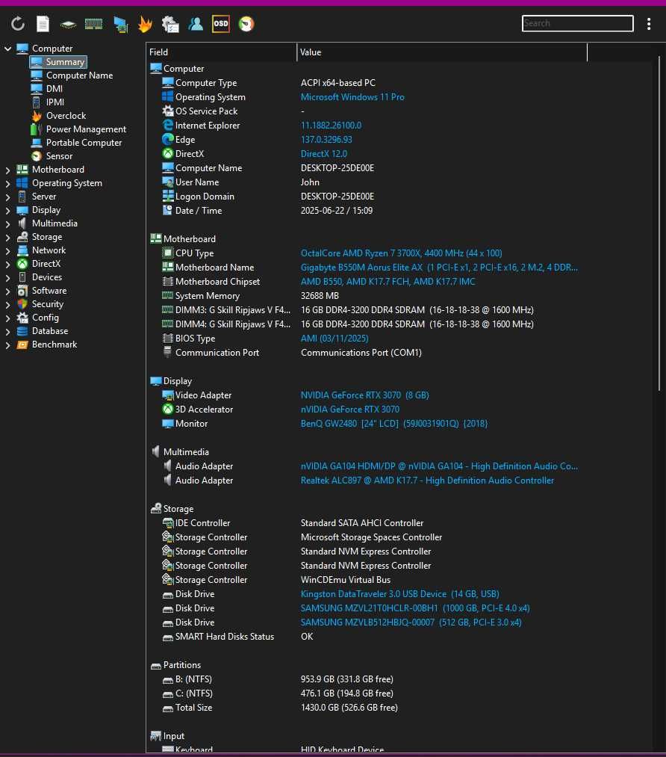
Task: Expand the Operating System tree node
Action: click(x=7, y=183)
